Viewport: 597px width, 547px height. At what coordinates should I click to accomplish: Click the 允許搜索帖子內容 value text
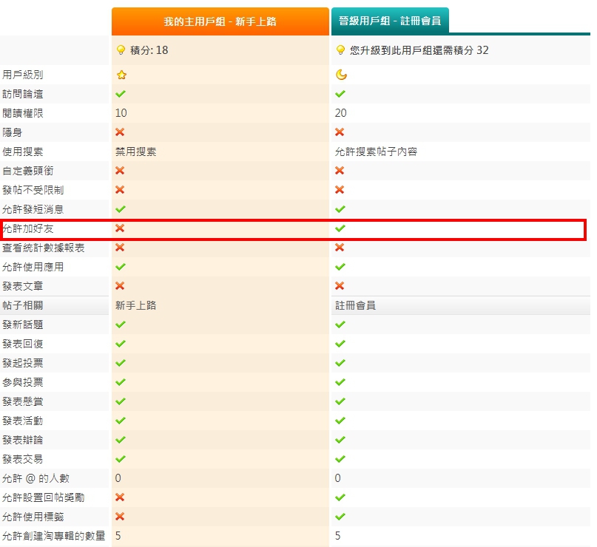(x=377, y=152)
